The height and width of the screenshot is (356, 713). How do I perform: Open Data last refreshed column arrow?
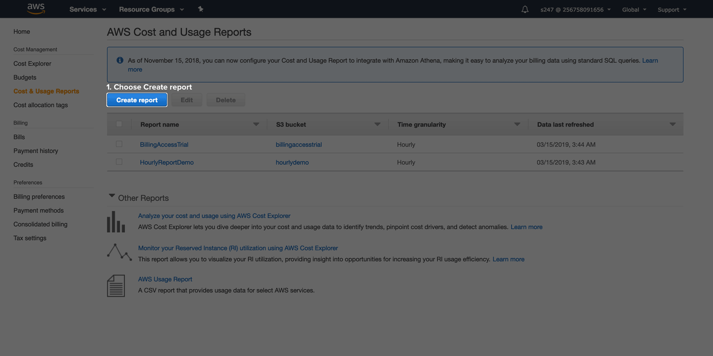[x=672, y=124]
